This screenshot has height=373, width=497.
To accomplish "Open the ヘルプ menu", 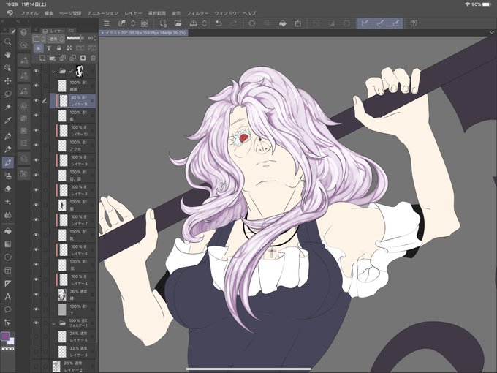I will [x=249, y=13].
